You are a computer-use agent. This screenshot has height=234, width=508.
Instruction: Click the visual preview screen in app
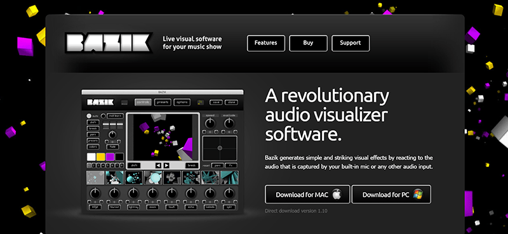[x=163, y=137]
